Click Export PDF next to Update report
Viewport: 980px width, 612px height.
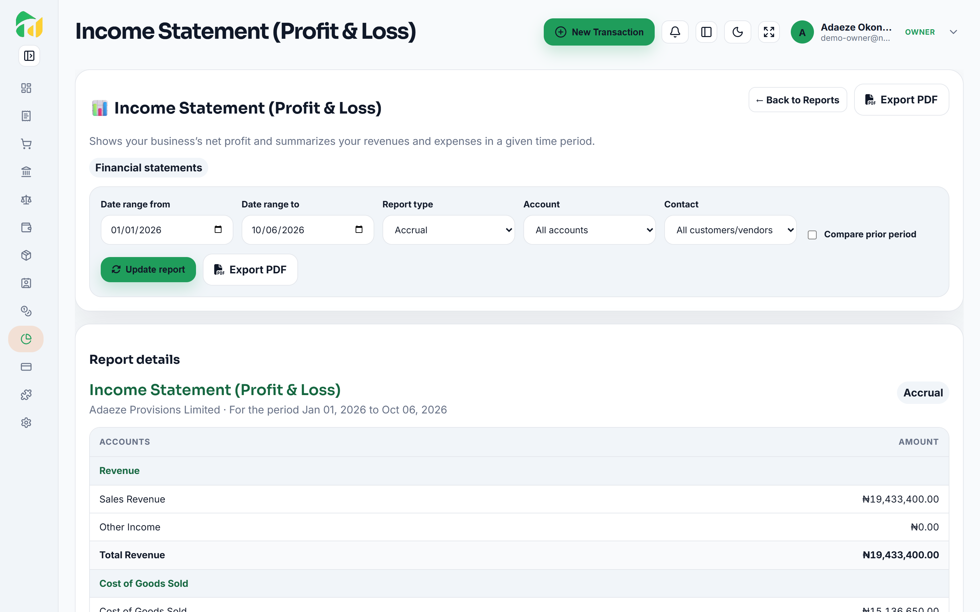[x=250, y=270]
